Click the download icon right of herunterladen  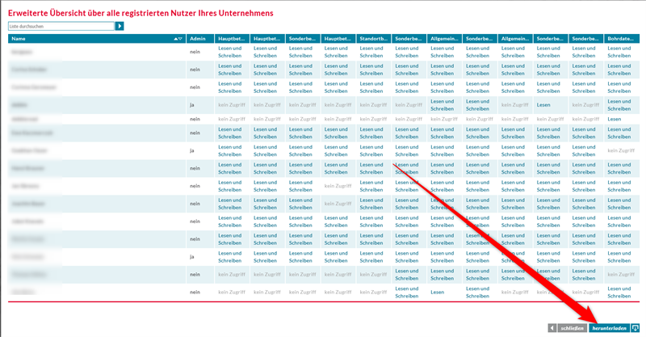tap(636, 328)
